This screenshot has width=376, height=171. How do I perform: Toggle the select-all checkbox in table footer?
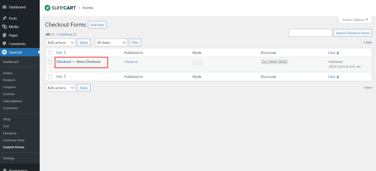tap(50, 77)
